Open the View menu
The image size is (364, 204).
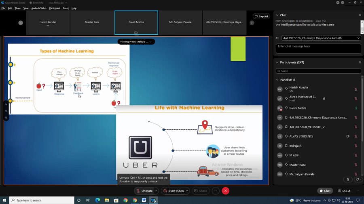click(26, 8)
